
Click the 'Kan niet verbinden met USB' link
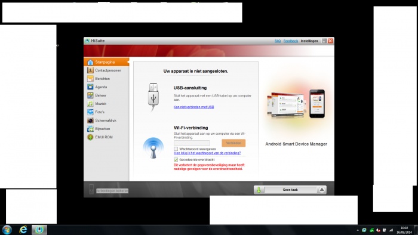pos(194,107)
